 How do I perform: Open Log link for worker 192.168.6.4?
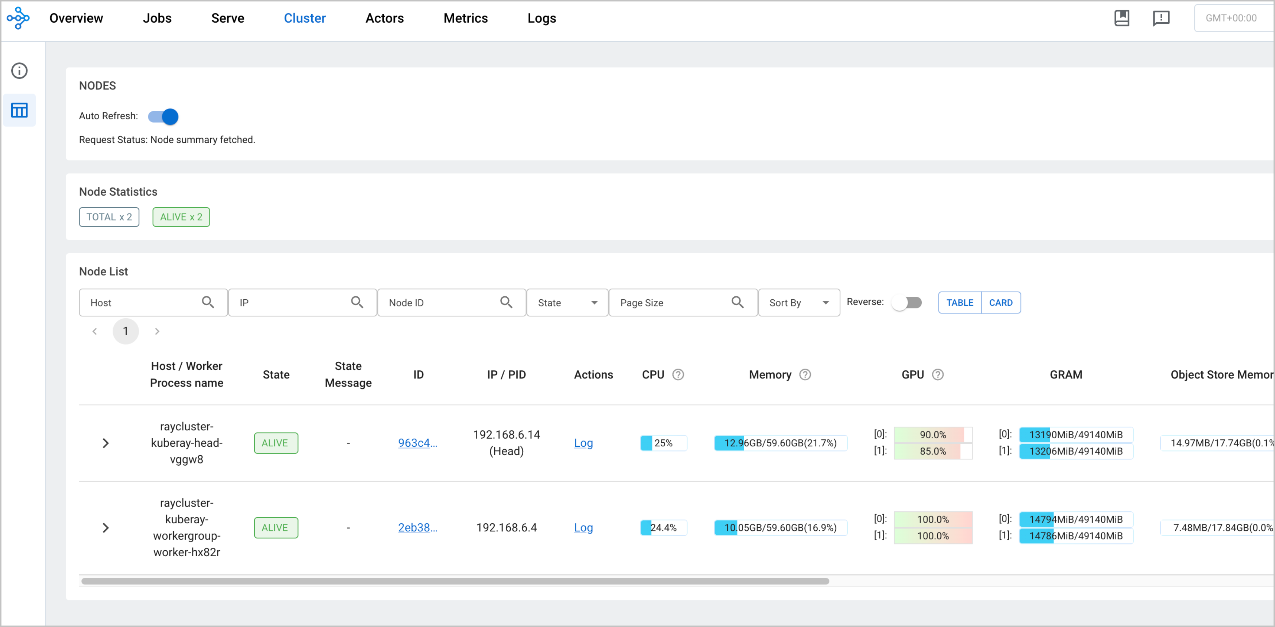point(583,527)
